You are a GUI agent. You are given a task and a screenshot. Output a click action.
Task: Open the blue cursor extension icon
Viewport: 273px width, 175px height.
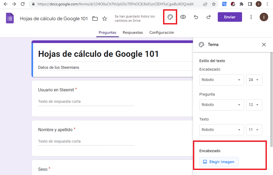224,4
